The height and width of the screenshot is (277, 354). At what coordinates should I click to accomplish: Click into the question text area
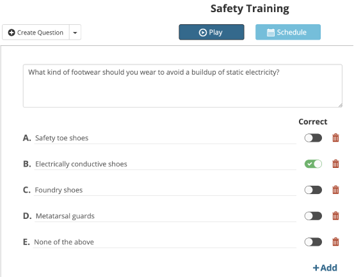point(182,86)
